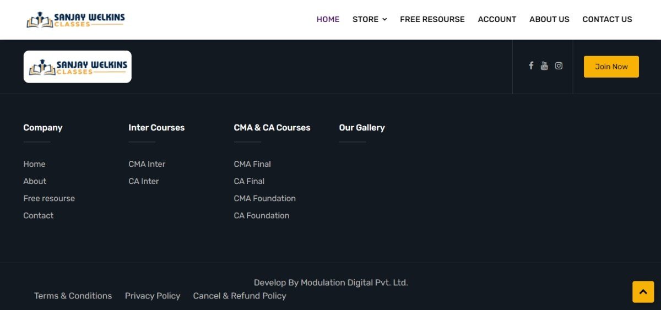Go to the Home menu item

[x=328, y=19]
